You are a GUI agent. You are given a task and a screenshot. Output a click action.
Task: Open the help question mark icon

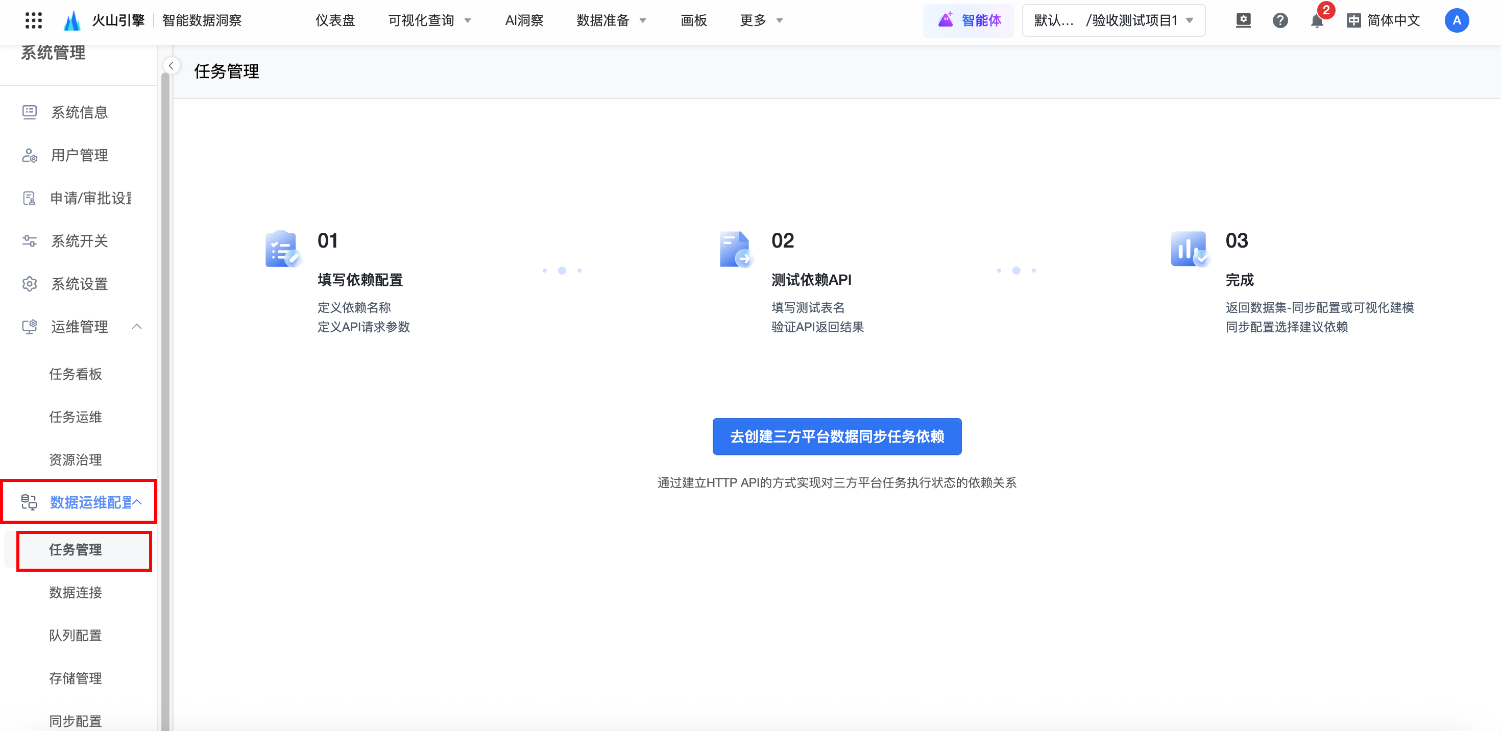pos(1279,21)
